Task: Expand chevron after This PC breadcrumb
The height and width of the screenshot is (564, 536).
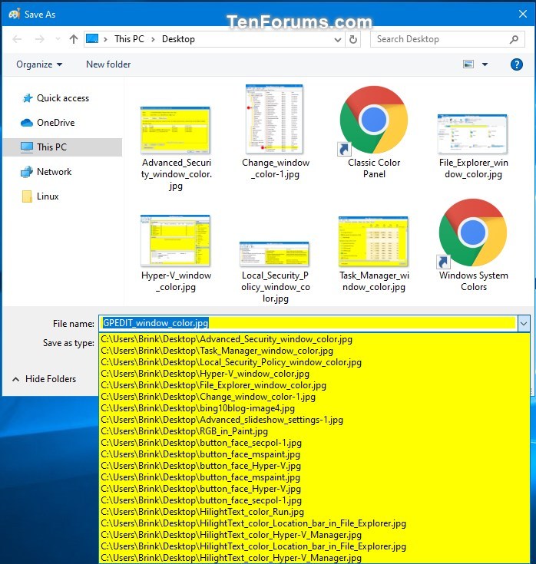Action: (153, 39)
